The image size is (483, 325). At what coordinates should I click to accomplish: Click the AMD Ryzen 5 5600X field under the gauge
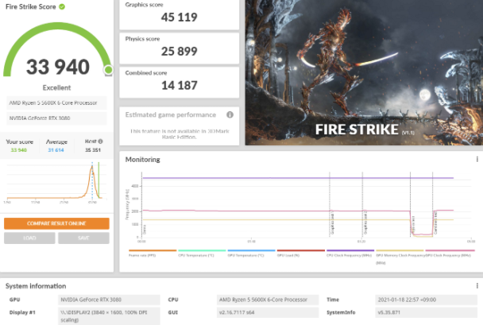point(56,103)
